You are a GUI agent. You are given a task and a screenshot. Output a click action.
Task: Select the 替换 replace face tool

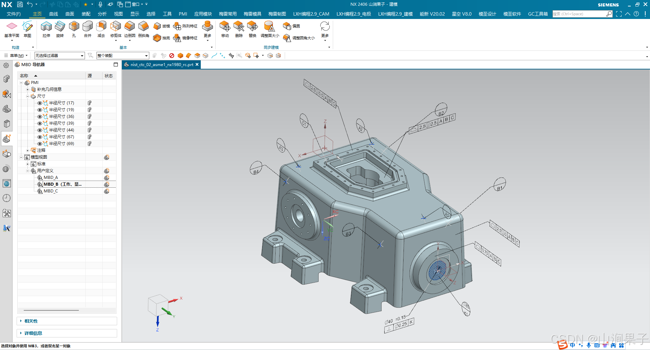253,29
